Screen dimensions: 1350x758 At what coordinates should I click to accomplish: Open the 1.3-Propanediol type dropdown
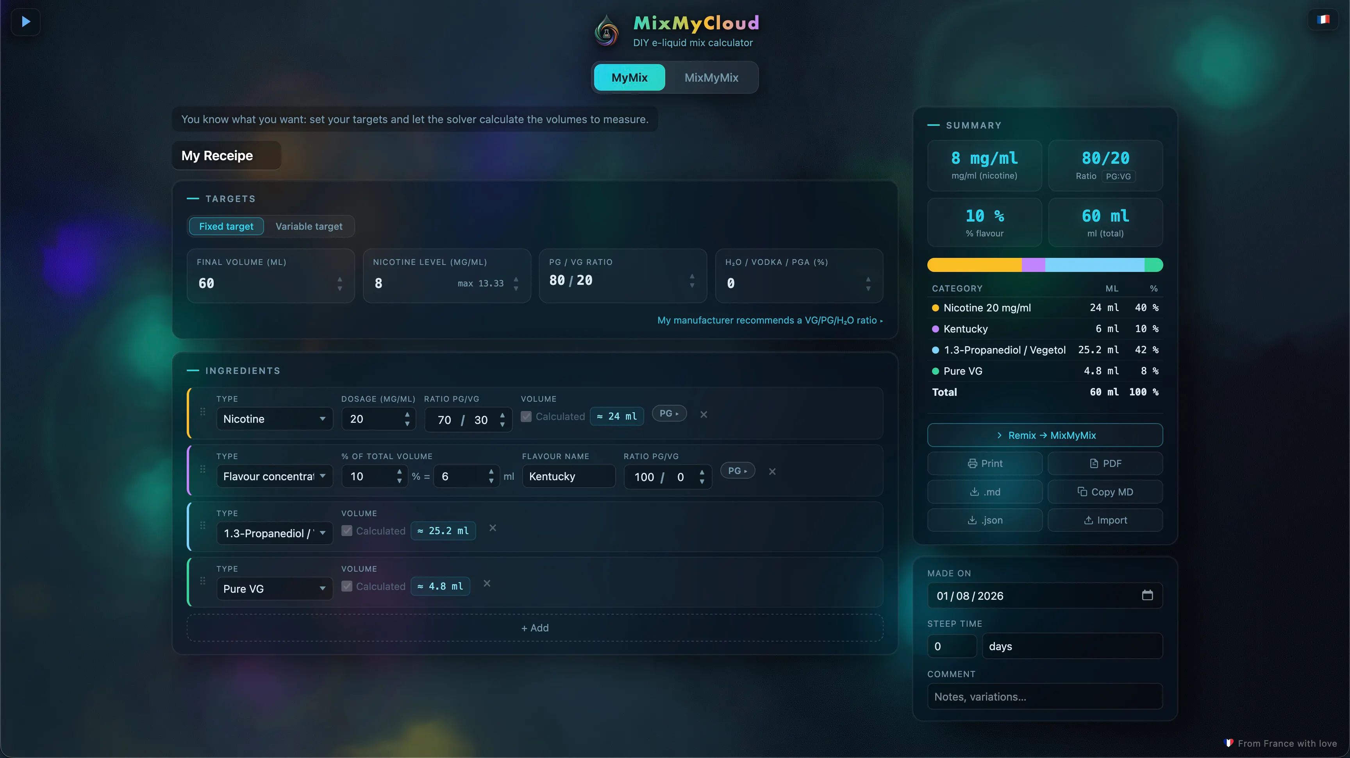[275, 534]
